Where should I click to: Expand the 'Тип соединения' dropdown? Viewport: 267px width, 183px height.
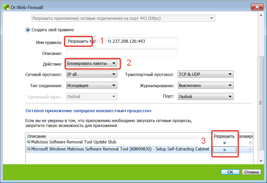[x=92, y=85]
